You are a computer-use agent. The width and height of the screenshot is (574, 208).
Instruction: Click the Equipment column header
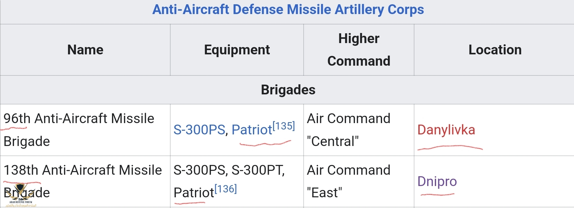[237, 50]
